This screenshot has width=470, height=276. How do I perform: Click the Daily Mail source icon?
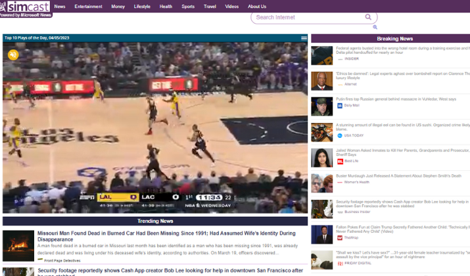(340, 106)
